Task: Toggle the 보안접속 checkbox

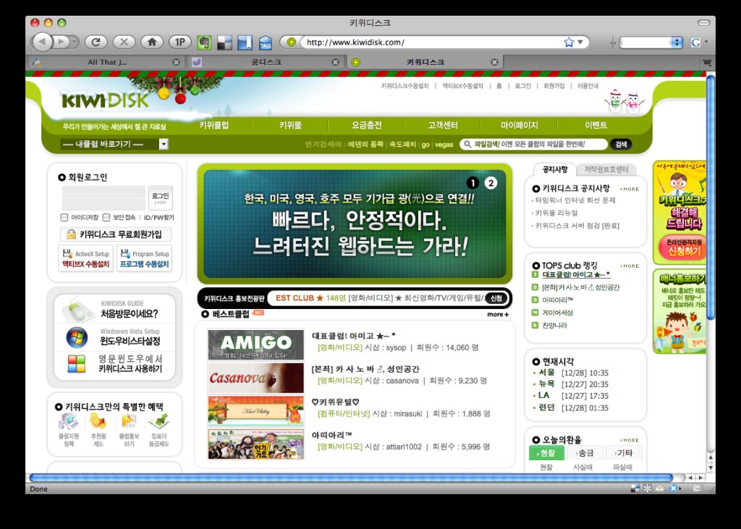Action: 106,218
